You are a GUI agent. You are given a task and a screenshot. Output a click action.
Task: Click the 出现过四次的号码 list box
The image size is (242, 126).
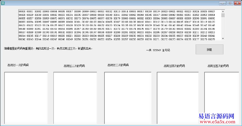tap(178, 97)
